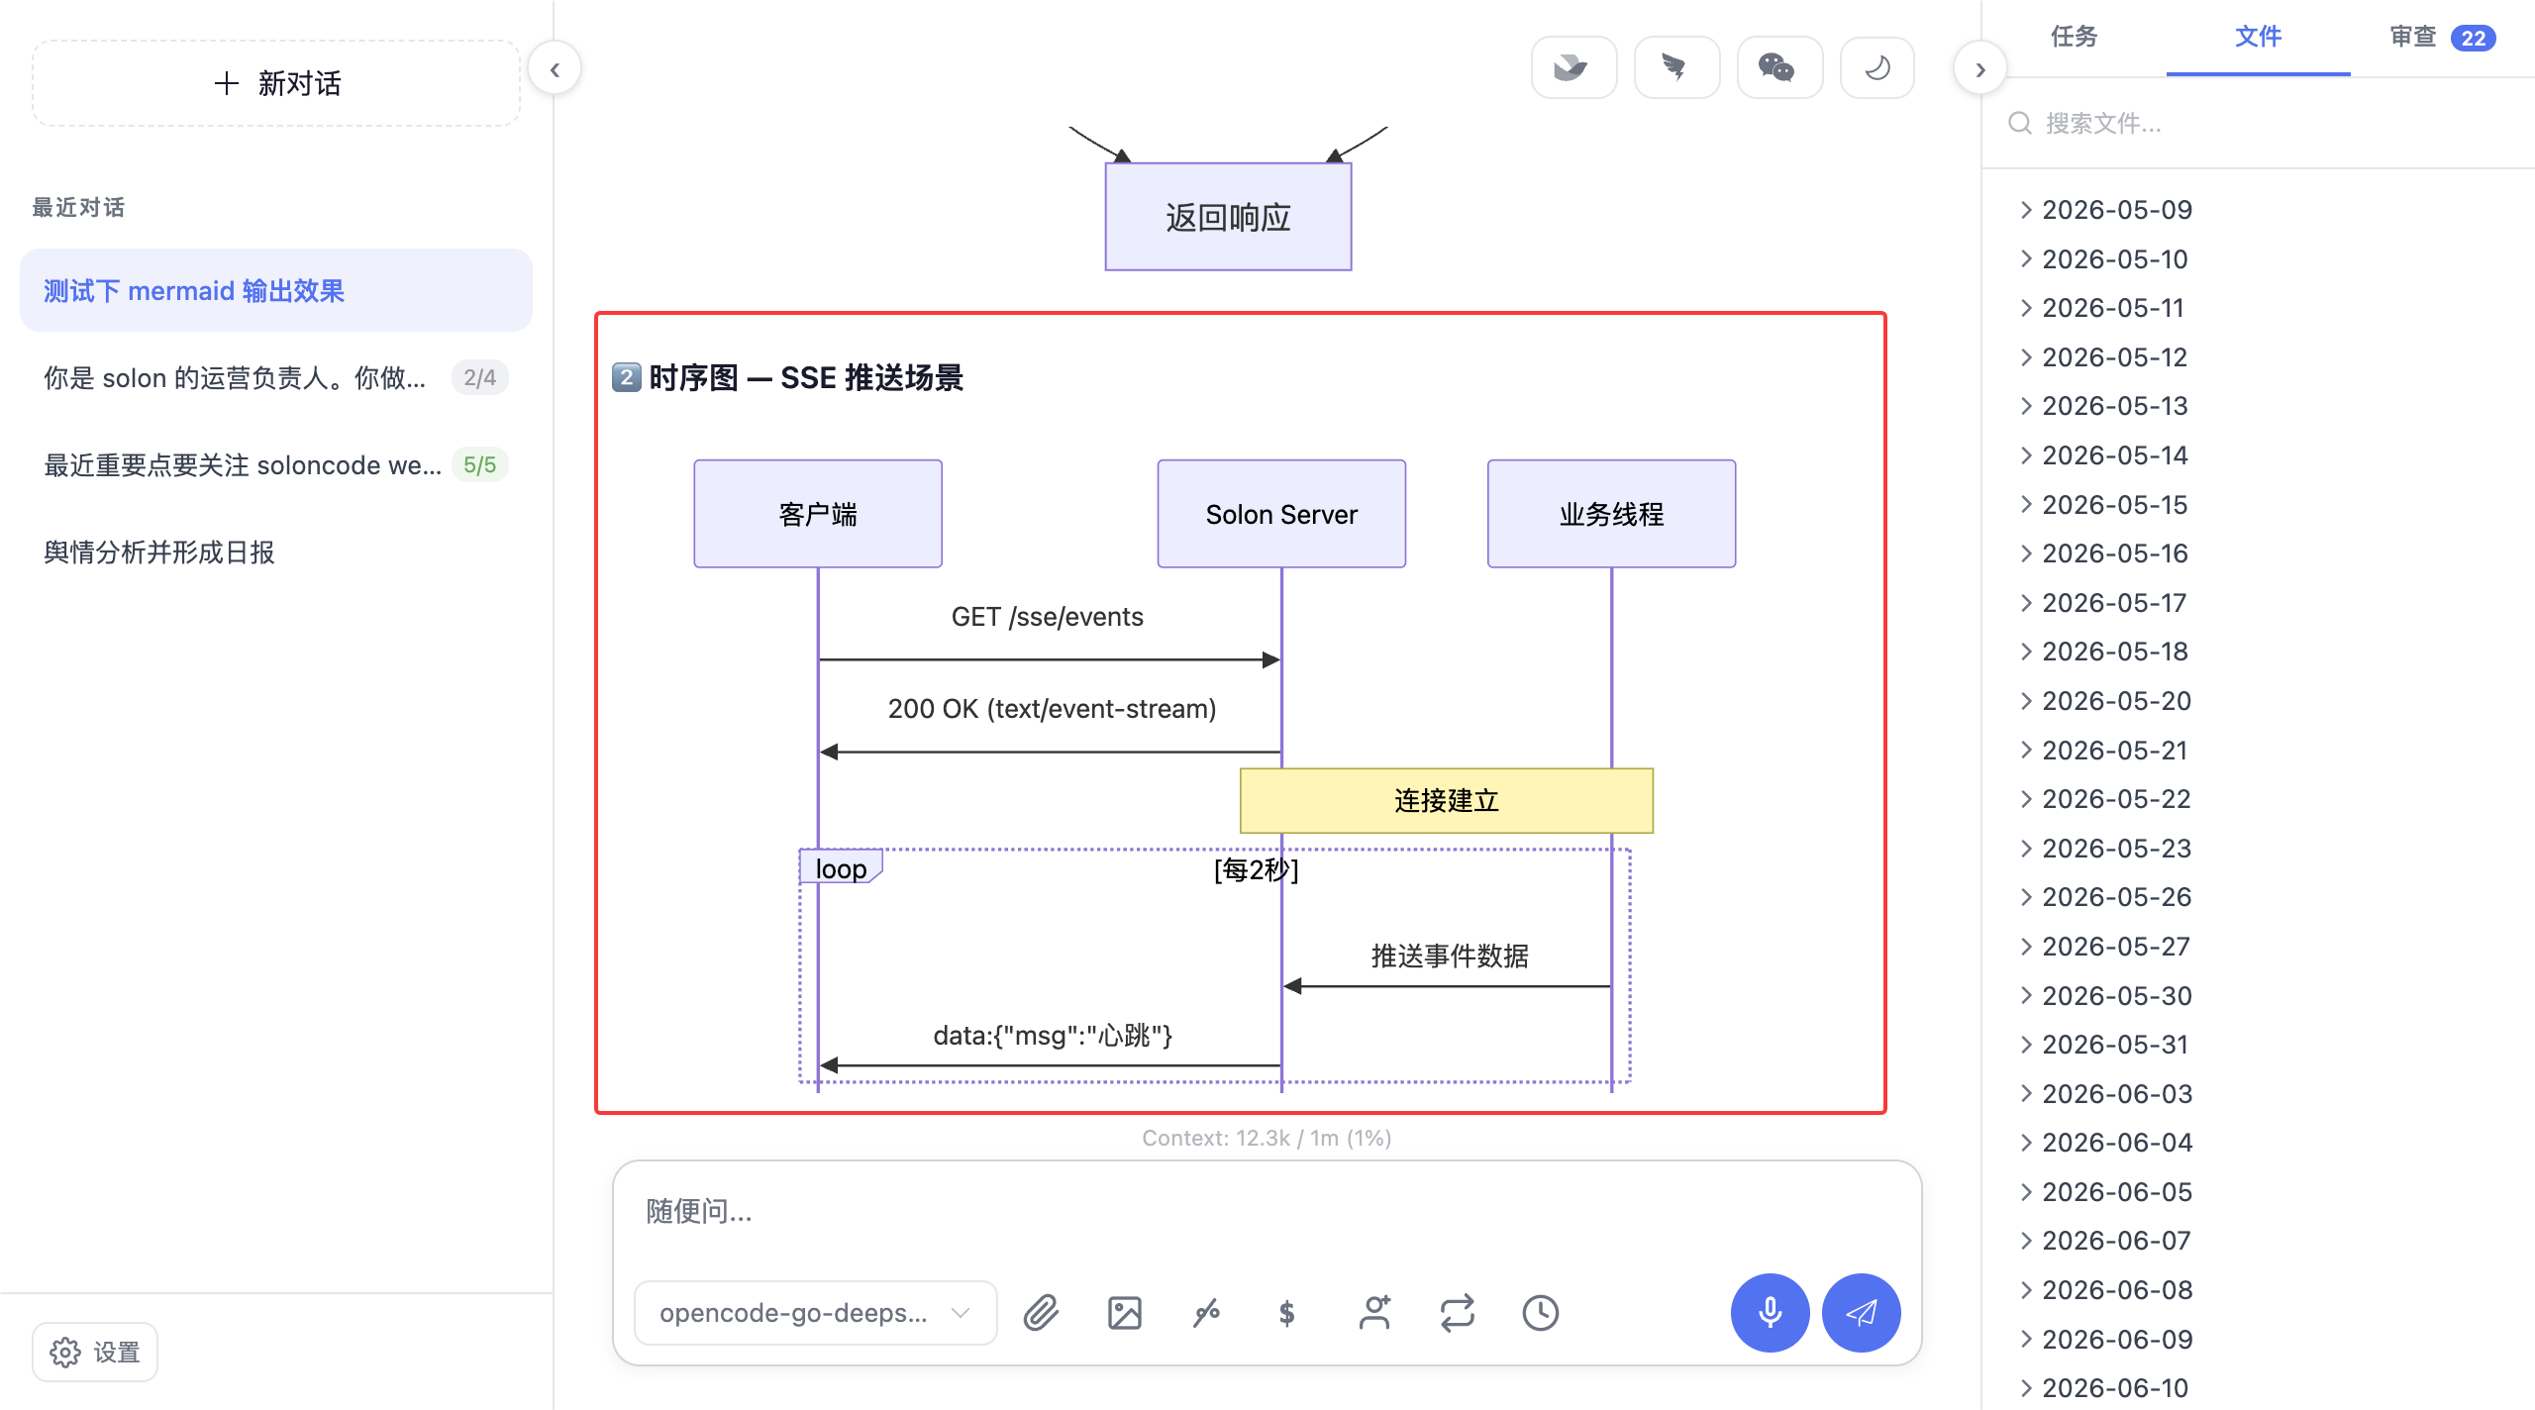Open the Feishu-style paper bird icon

pyautogui.click(x=1675, y=68)
